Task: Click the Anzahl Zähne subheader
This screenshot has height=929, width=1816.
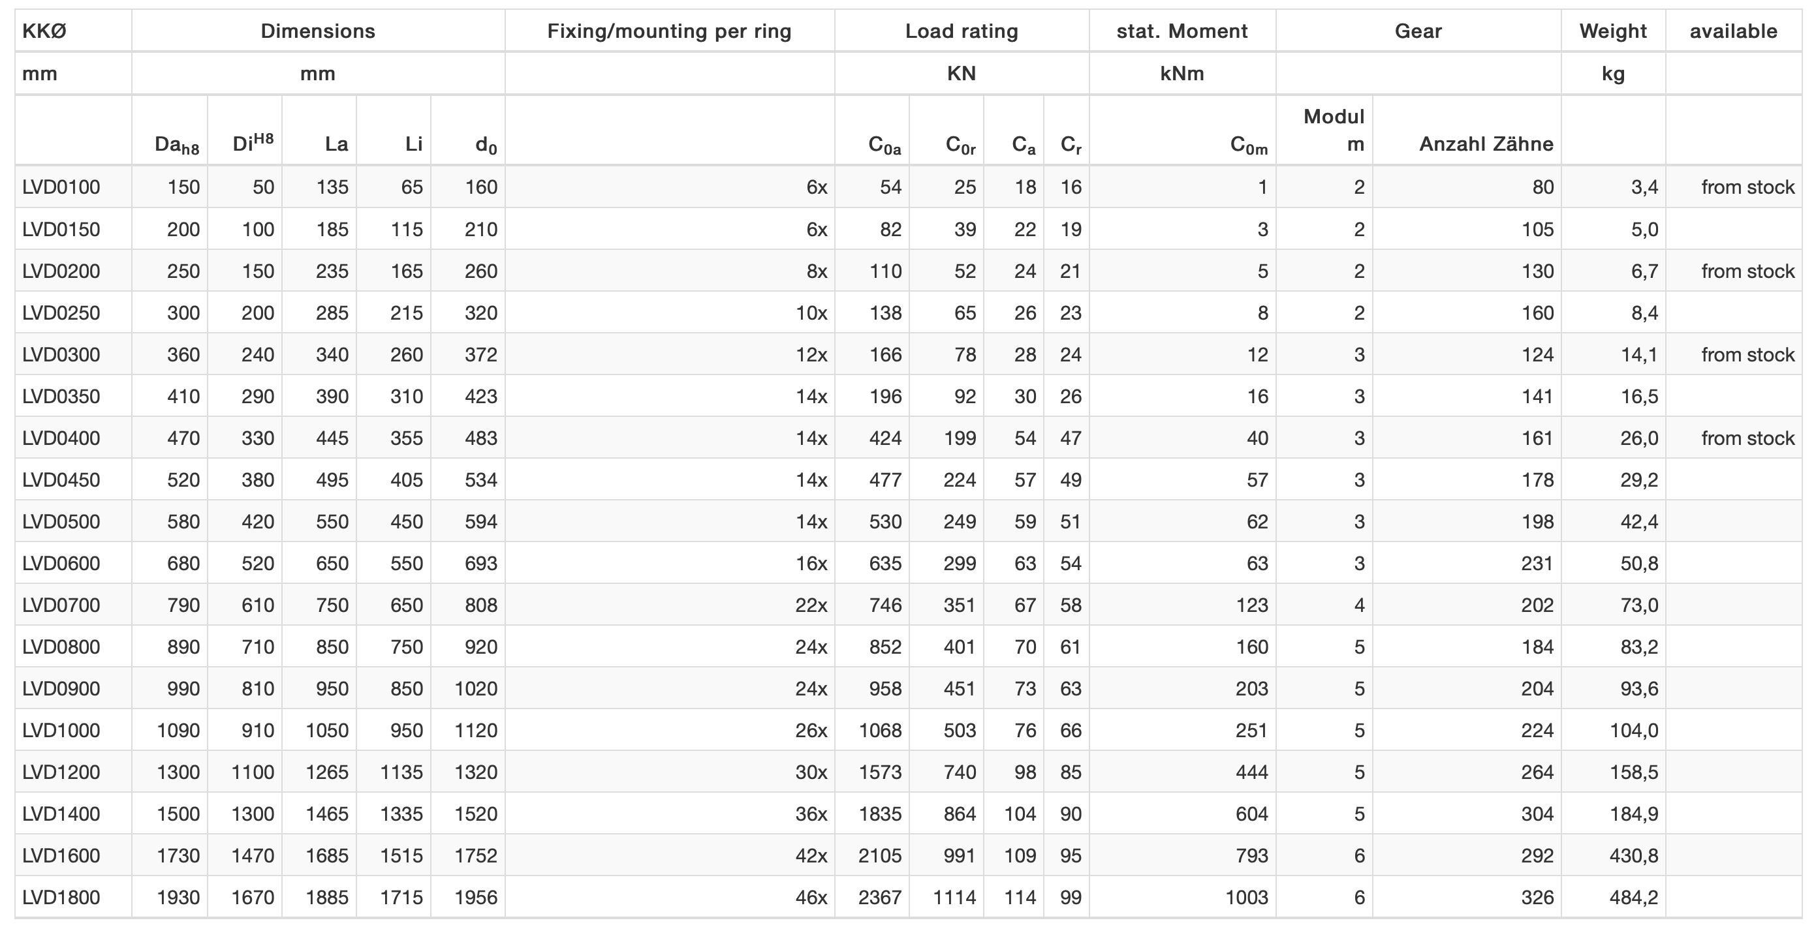Action: pyautogui.click(x=1486, y=144)
